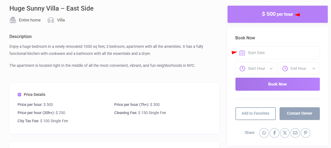Pin listing with Pinterest icon
The width and height of the screenshot is (331, 148).
coord(305,133)
